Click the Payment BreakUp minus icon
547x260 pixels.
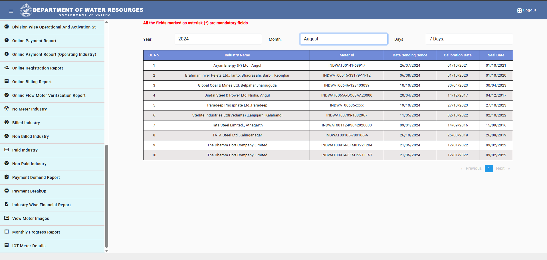[x=7, y=191]
